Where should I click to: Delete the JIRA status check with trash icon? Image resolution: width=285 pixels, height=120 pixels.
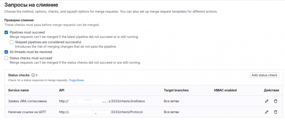pos(276,101)
